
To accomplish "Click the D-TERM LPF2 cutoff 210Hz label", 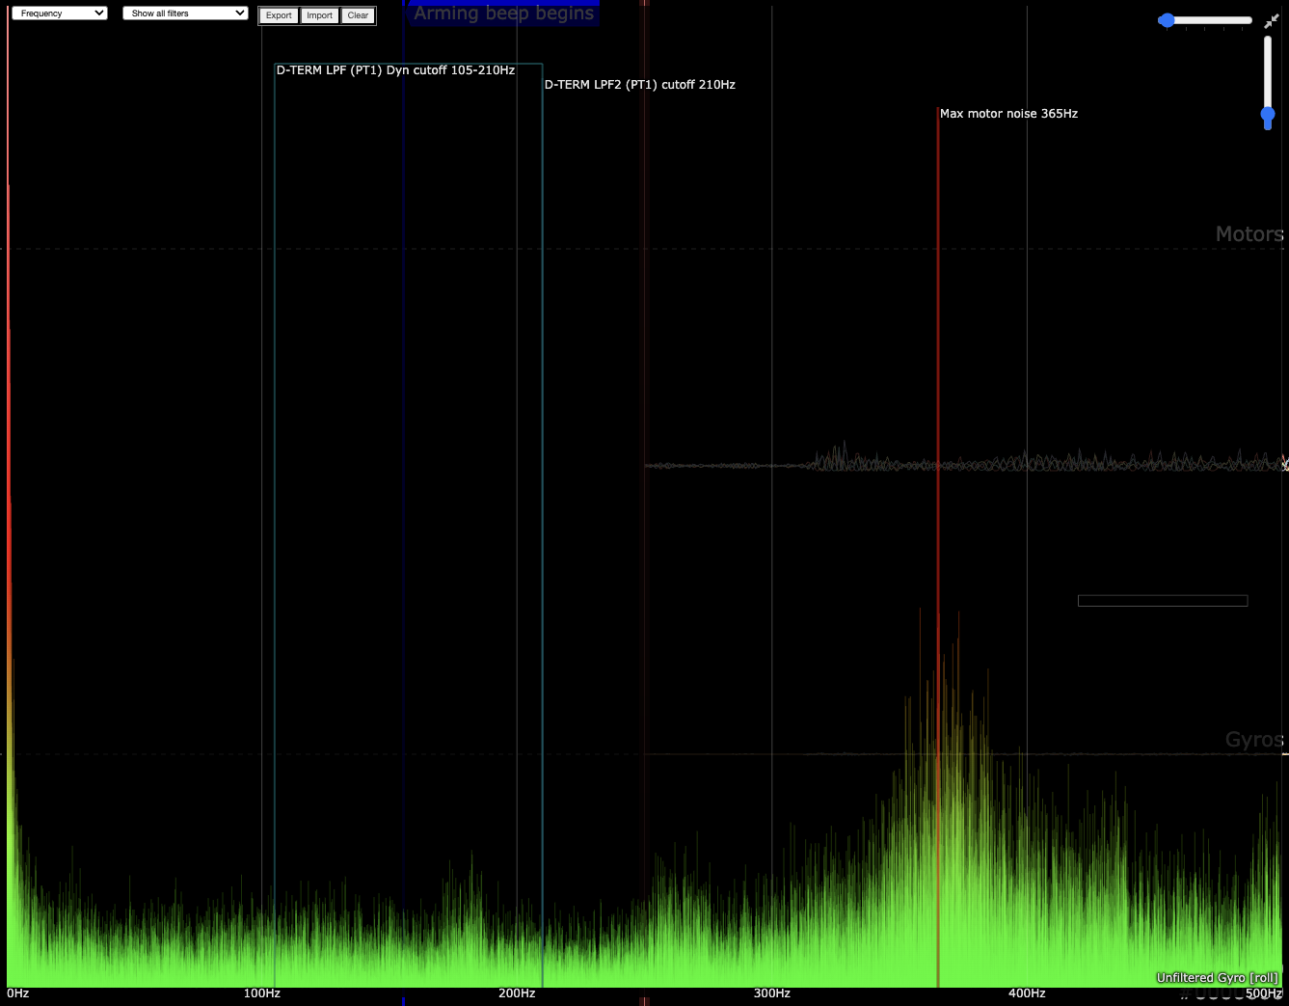I will (639, 85).
